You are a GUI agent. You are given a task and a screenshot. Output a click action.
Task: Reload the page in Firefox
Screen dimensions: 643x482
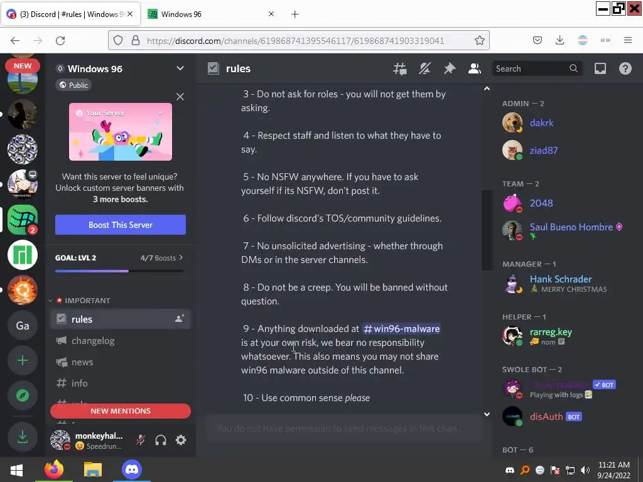pyautogui.click(x=60, y=40)
